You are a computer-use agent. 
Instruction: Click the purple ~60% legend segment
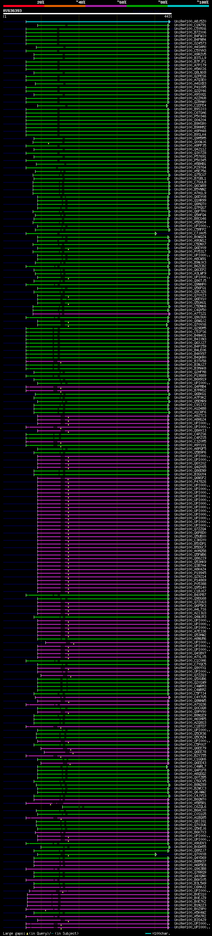(x=106, y=6)
